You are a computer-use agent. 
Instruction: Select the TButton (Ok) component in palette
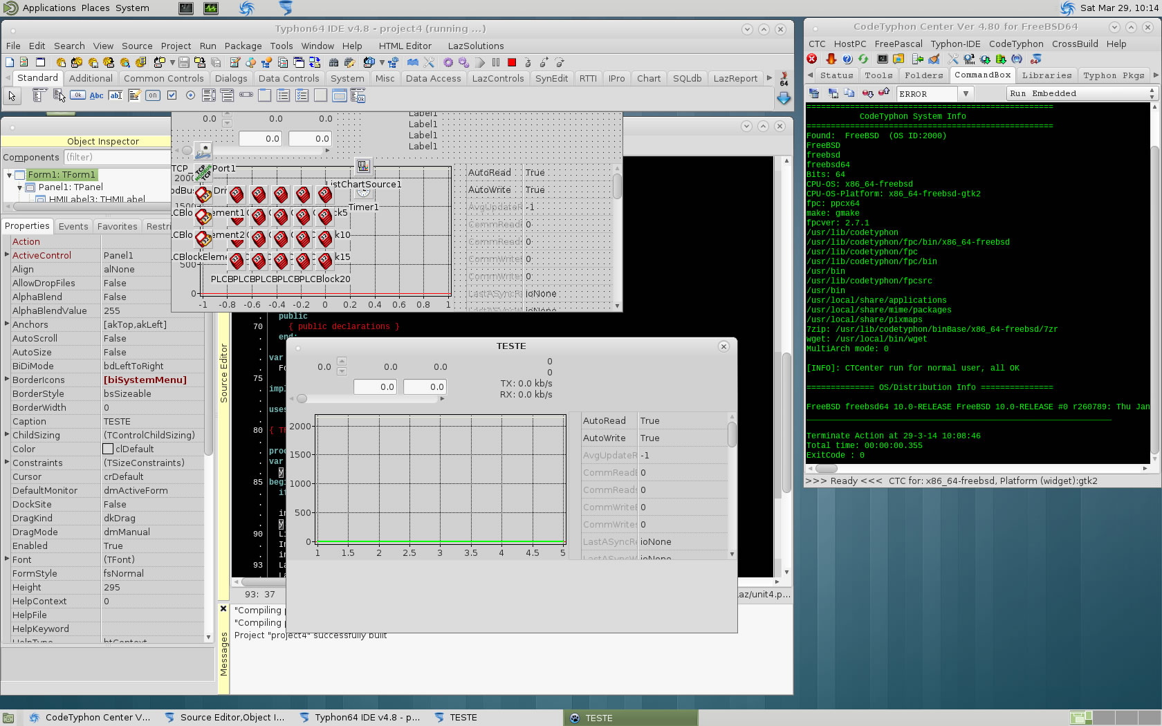(x=77, y=95)
